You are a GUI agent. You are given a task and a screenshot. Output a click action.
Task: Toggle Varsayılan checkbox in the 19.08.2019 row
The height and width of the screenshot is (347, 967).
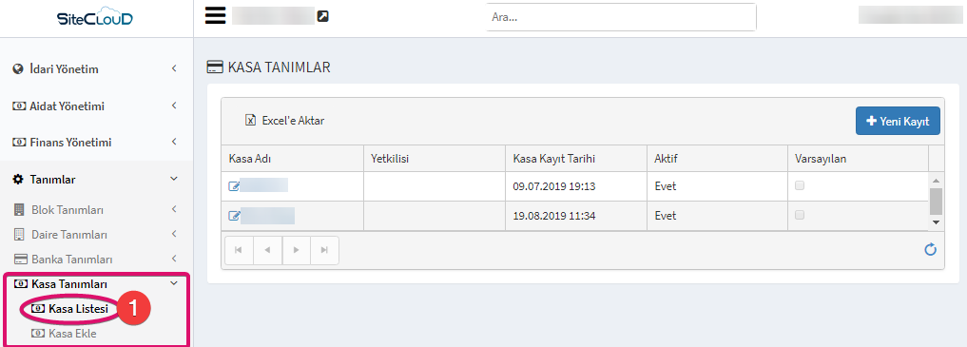point(800,215)
